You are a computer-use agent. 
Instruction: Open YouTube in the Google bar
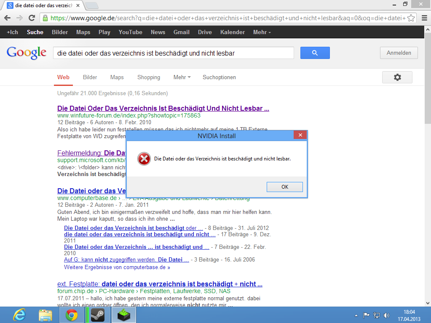130,32
